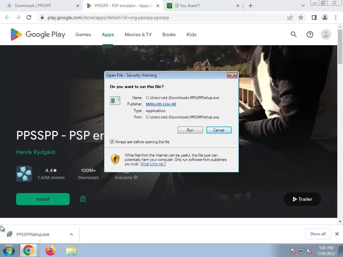343x257 pixels.
Task: Close the Downloads | PPSSPP tab
Action: 78,6
